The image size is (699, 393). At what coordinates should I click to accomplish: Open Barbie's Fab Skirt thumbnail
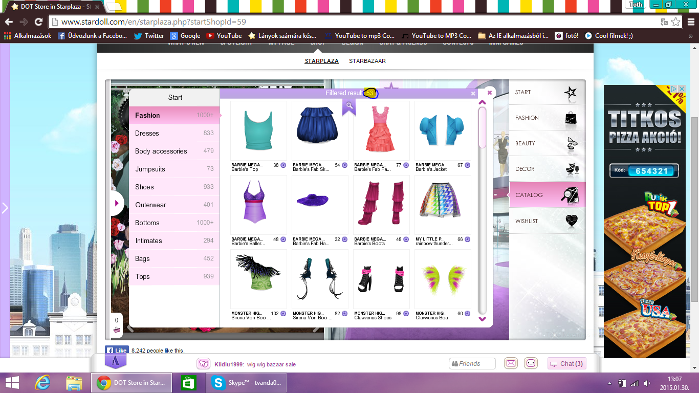click(x=320, y=131)
